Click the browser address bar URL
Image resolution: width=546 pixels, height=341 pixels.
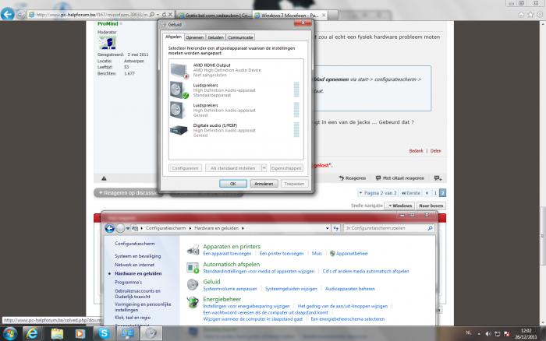tap(91, 15)
